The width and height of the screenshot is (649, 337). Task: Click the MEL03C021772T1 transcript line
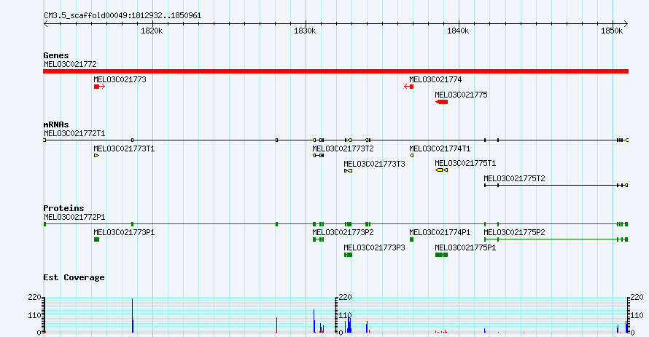335,140
